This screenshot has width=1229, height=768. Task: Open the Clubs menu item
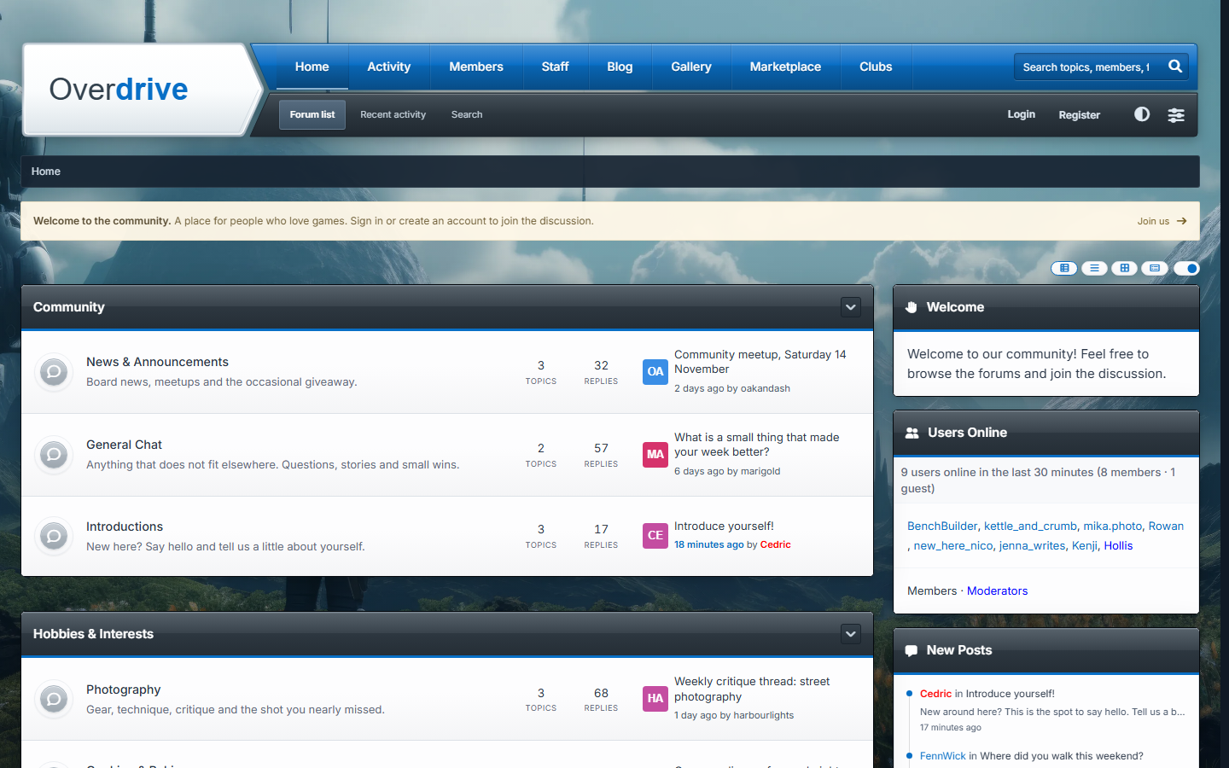tap(876, 67)
